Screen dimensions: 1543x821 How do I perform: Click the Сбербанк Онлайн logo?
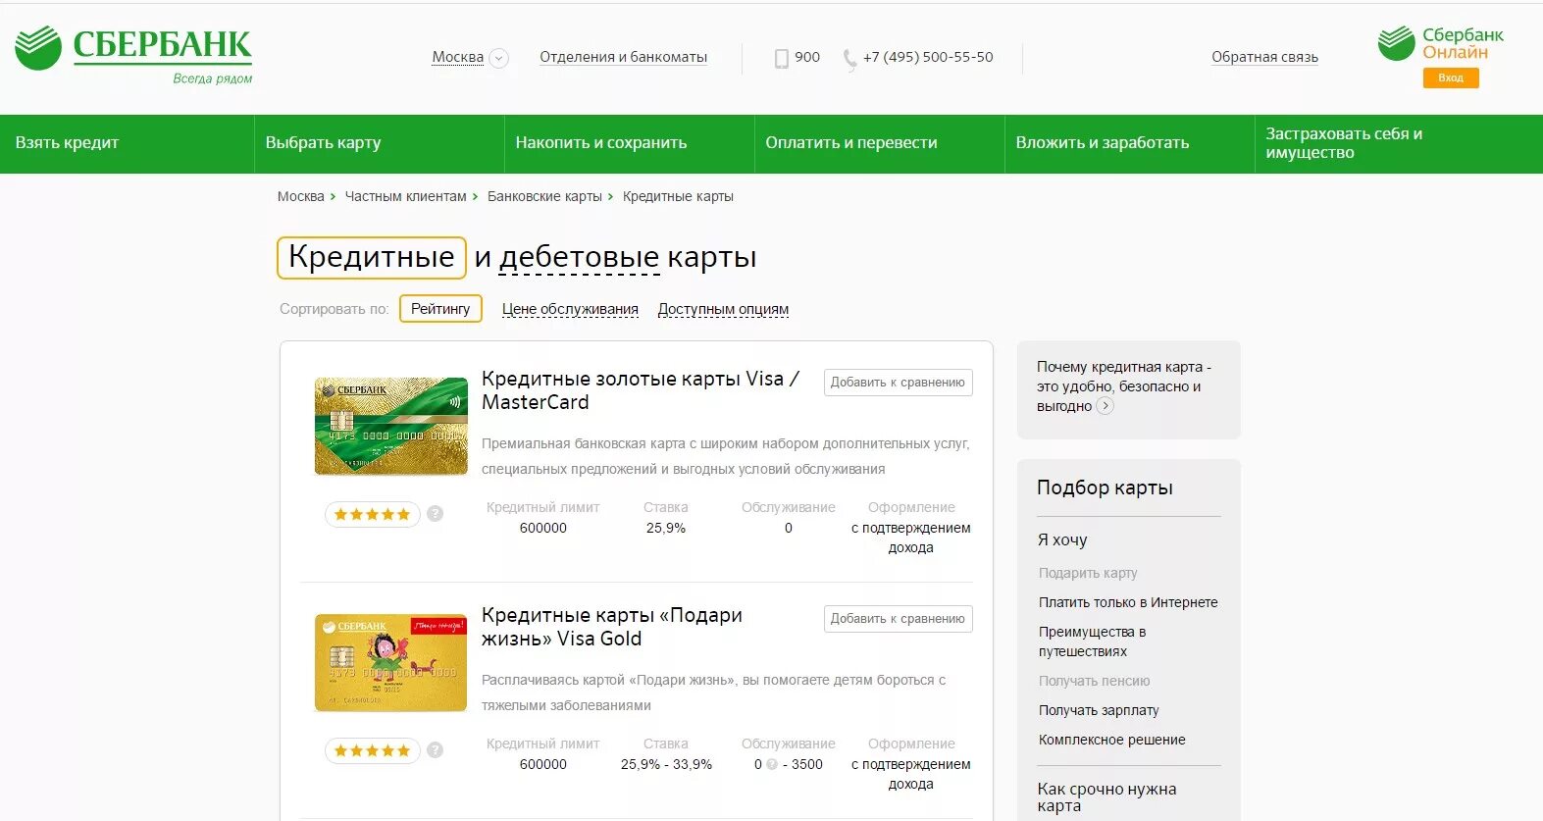coord(1440,43)
